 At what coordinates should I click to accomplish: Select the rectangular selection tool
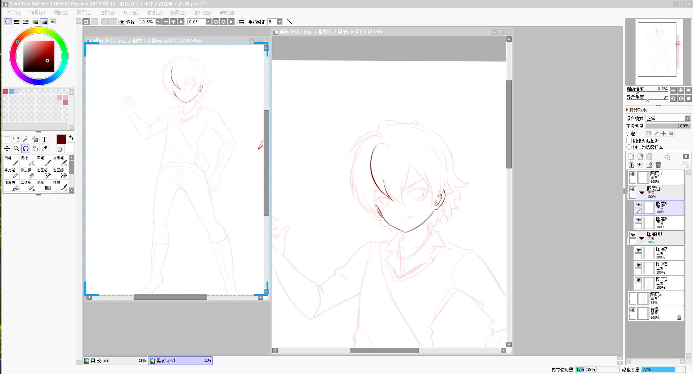(x=7, y=139)
